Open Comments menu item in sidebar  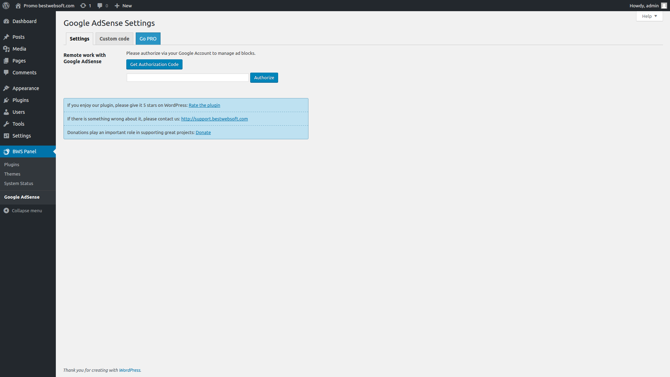28,73
